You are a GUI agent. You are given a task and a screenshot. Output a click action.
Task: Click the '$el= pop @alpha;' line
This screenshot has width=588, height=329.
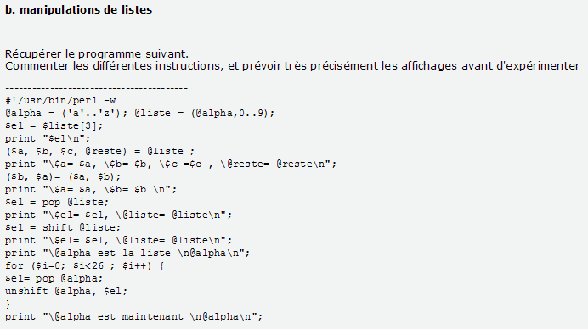tap(54, 278)
